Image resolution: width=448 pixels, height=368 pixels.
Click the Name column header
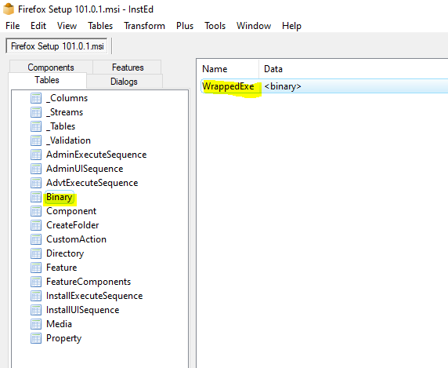[x=228, y=69]
